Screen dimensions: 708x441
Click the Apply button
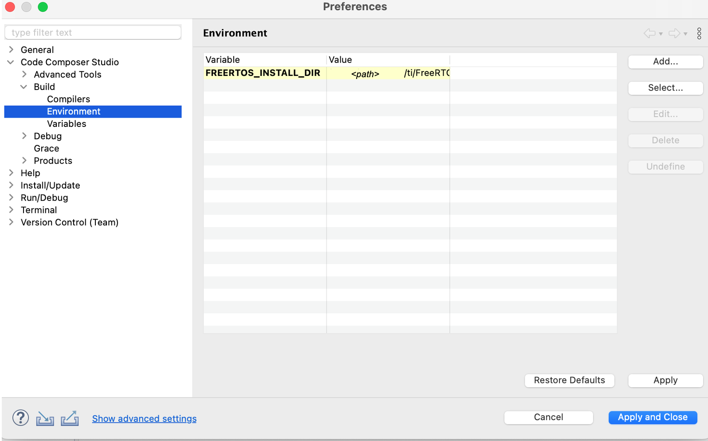pos(665,380)
